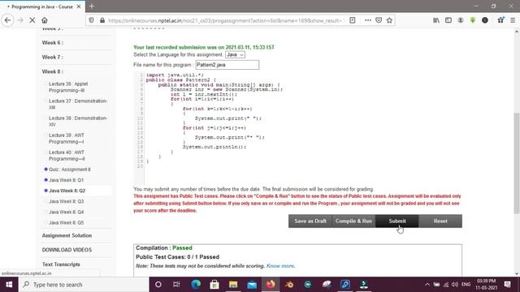Edit the Pattern2.java file name field

pyautogui.click(x=227, y=65)
